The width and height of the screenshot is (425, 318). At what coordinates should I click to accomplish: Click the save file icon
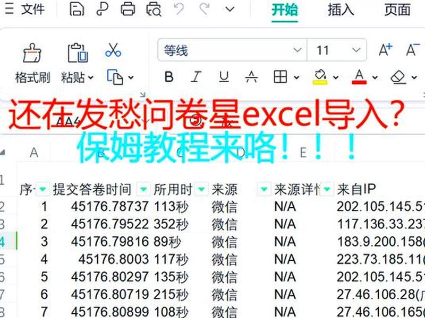point(76,10)
